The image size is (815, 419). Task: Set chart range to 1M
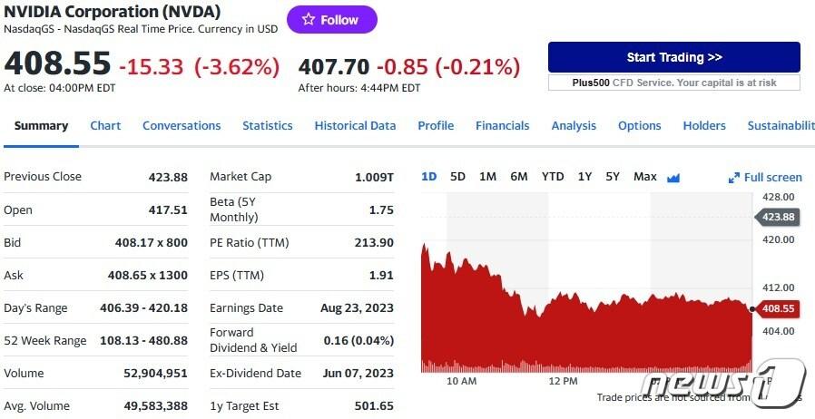[487, 177]
